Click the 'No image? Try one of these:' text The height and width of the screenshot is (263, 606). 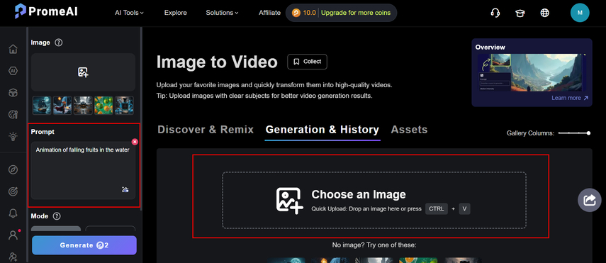coord(374,245)
